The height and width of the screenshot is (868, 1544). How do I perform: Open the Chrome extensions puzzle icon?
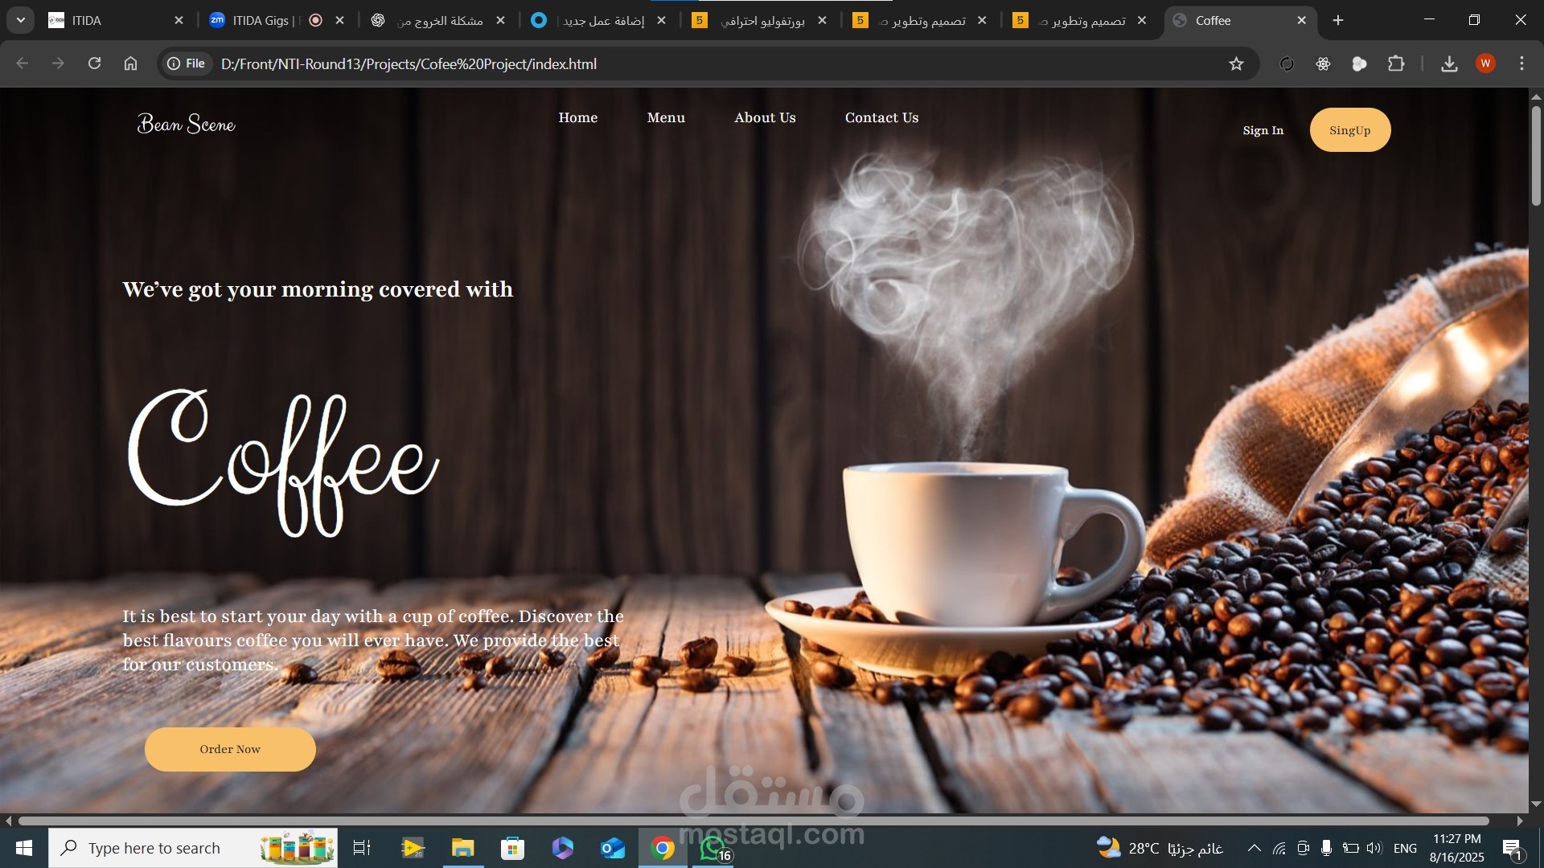click(x=1396, y=63)
